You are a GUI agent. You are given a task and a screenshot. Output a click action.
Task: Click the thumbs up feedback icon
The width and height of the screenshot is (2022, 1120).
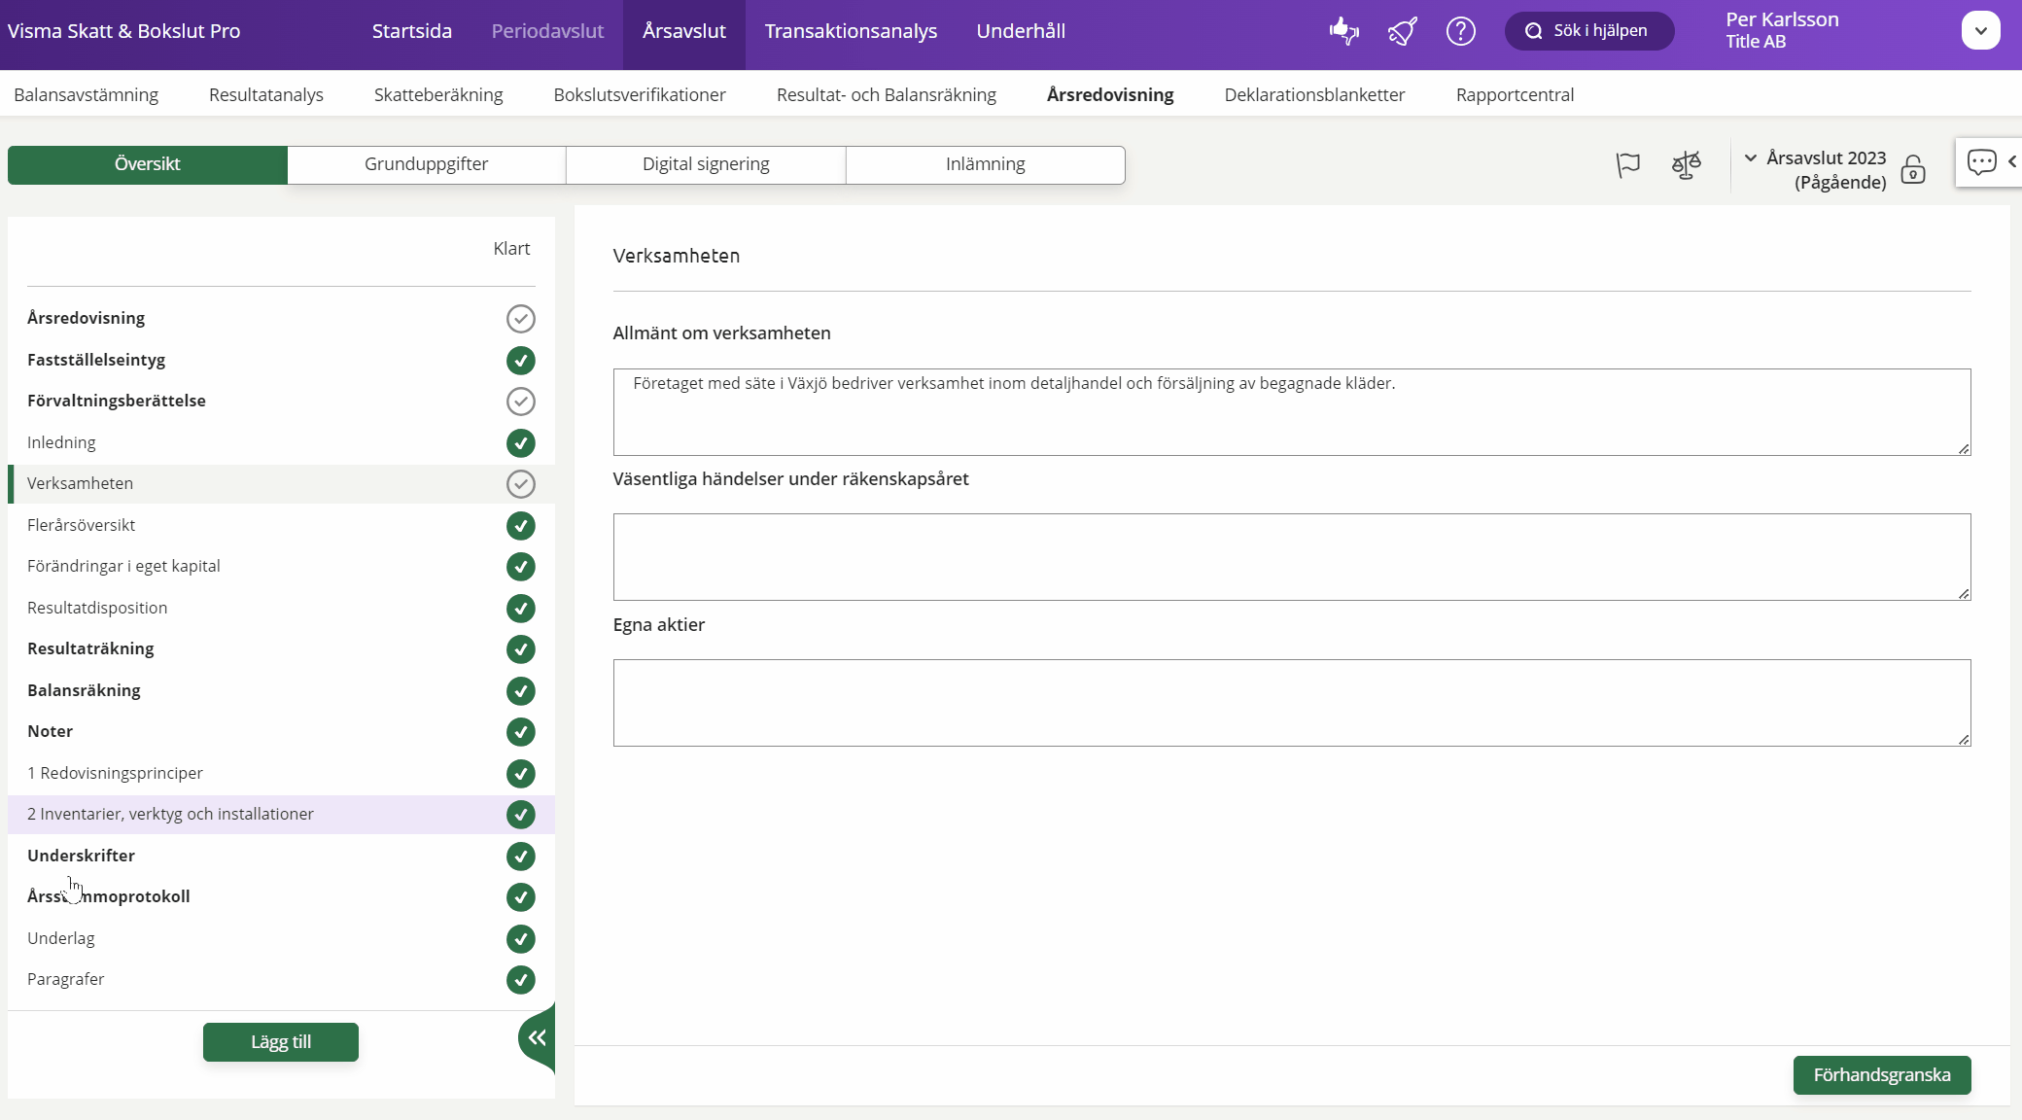pyautogui.click(x=1343, y=31)
